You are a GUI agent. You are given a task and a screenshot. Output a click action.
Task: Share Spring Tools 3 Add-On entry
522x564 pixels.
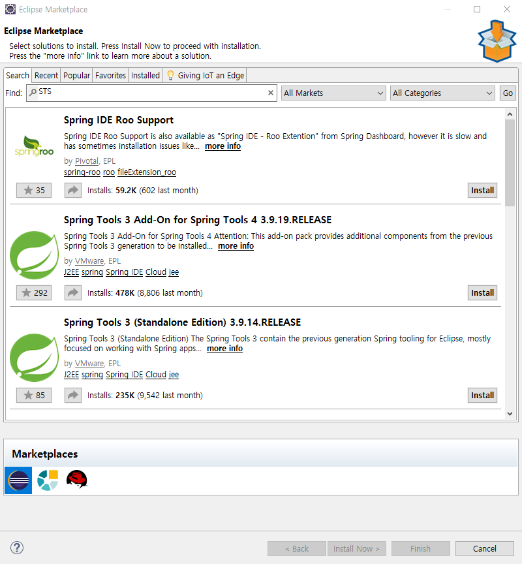tap(73, 293)
